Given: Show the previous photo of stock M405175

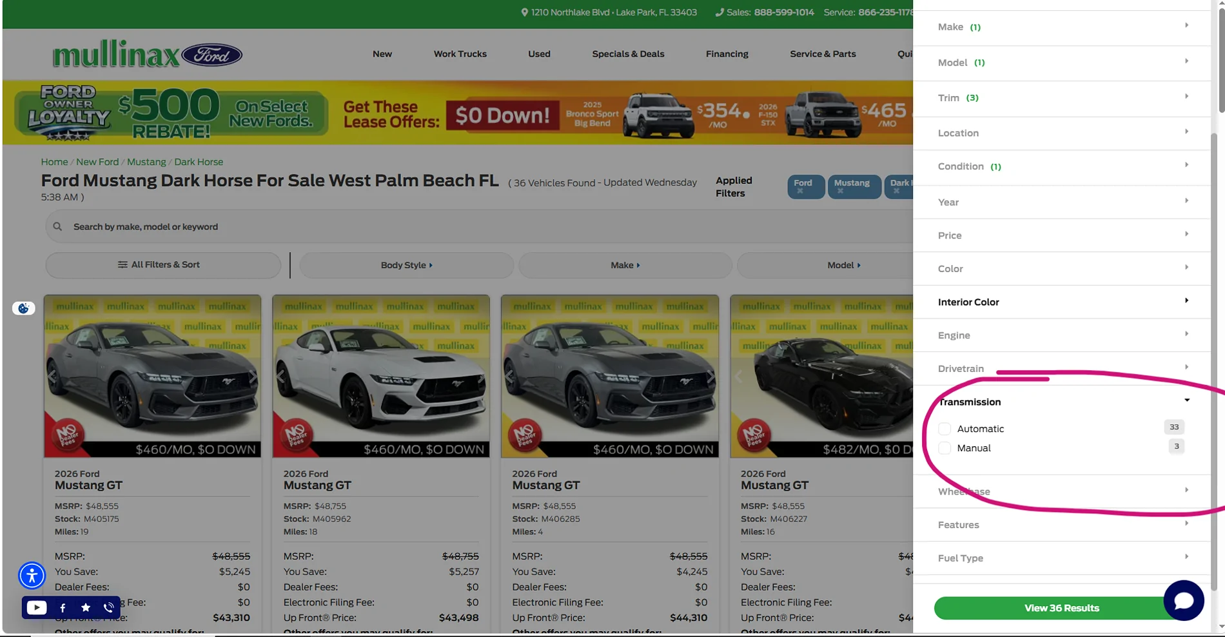Looking at the screenshot, I should 52,376.
